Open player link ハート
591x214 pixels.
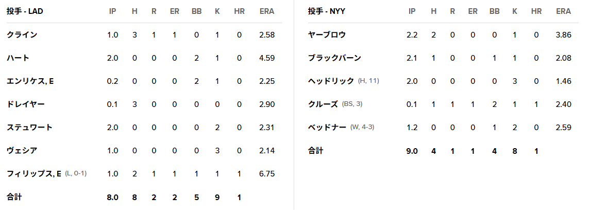click(18, 58)
